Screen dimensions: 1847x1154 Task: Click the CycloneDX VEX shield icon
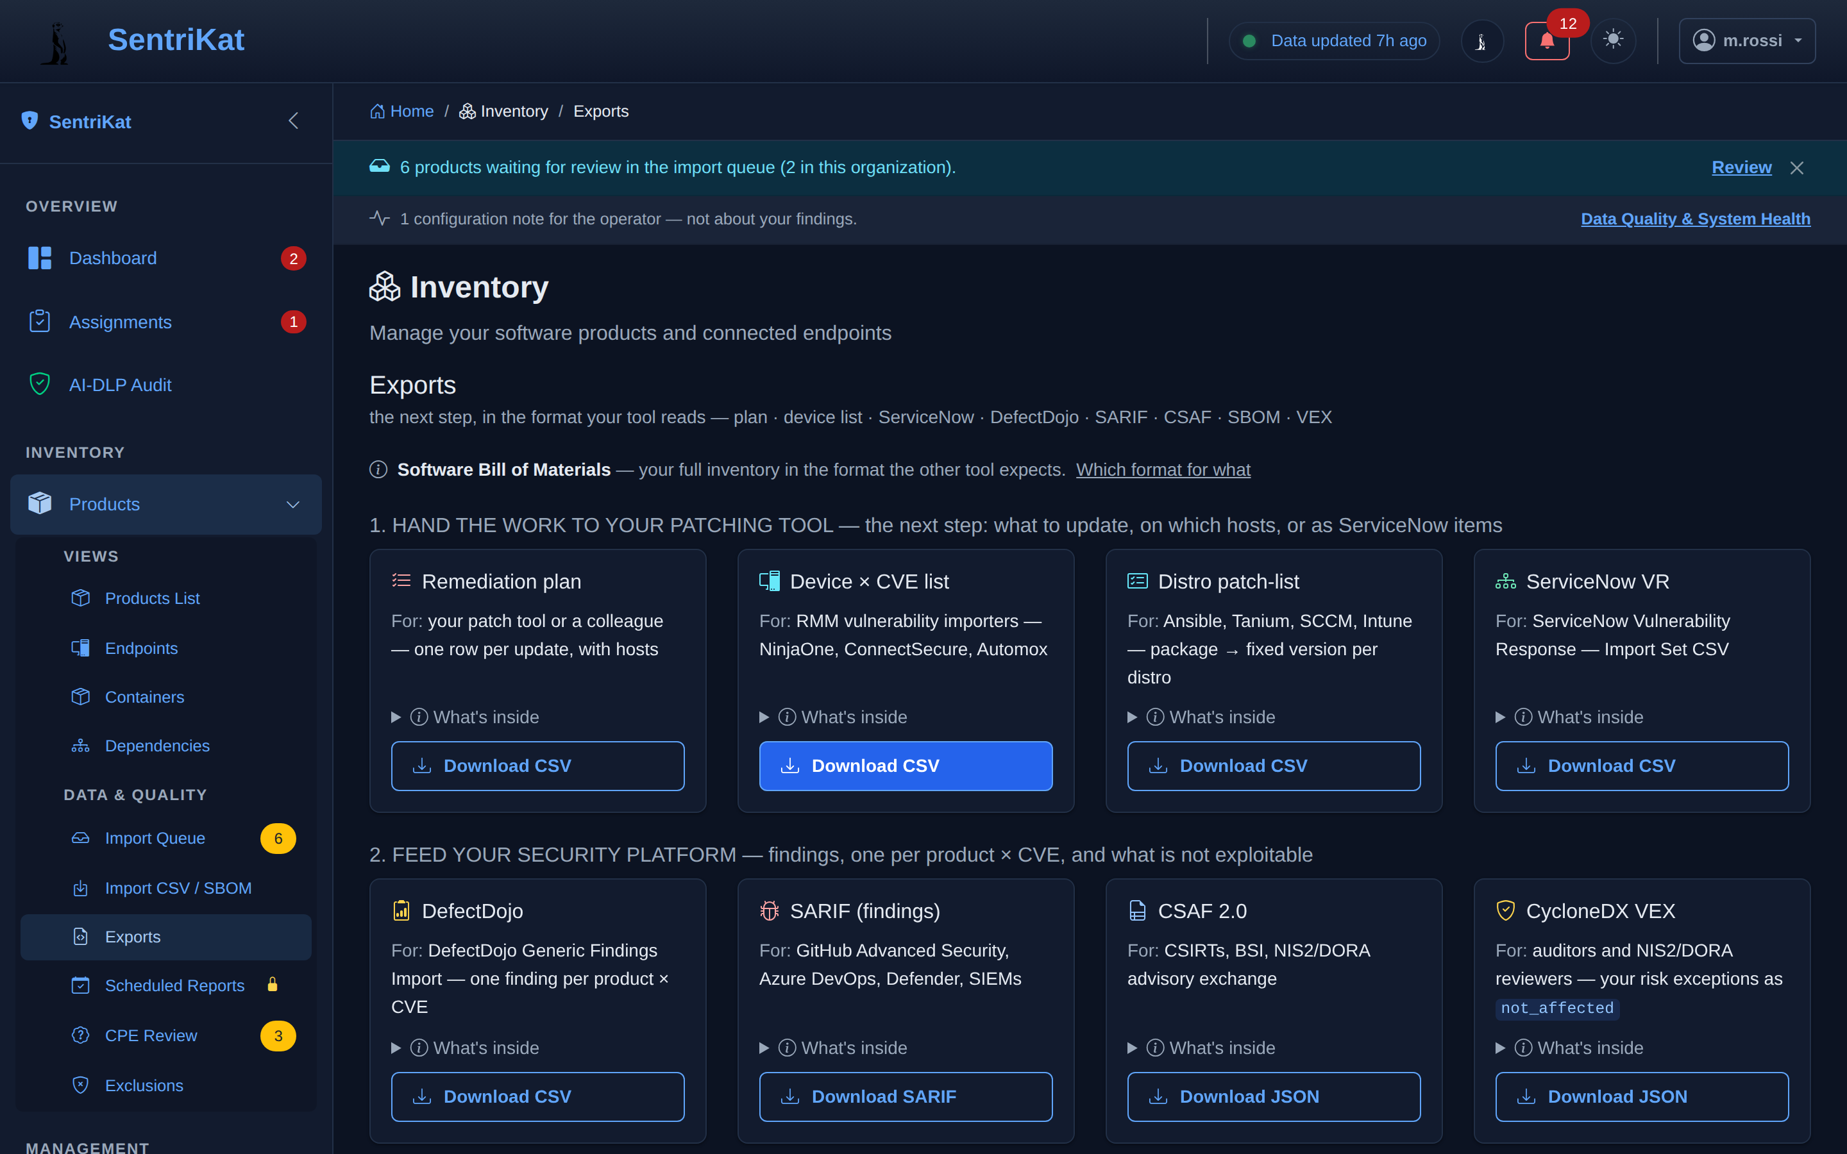[x=1506, y=910]
